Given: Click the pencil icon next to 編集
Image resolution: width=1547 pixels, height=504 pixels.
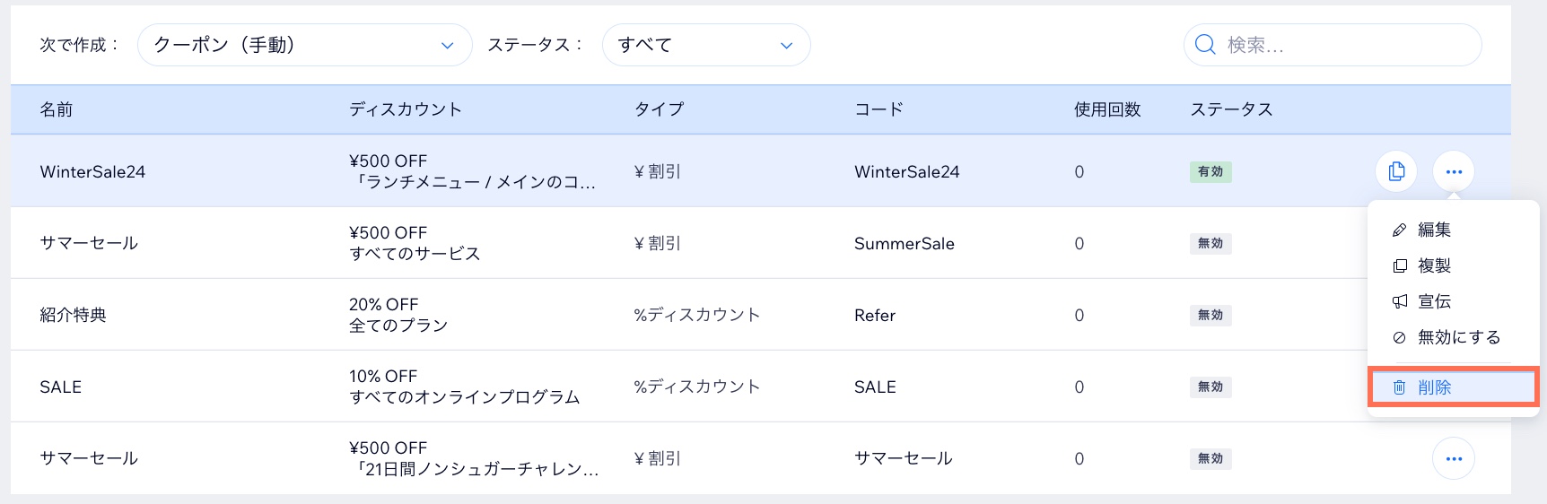Looking at the screenshot, I should coord(1399,230).
